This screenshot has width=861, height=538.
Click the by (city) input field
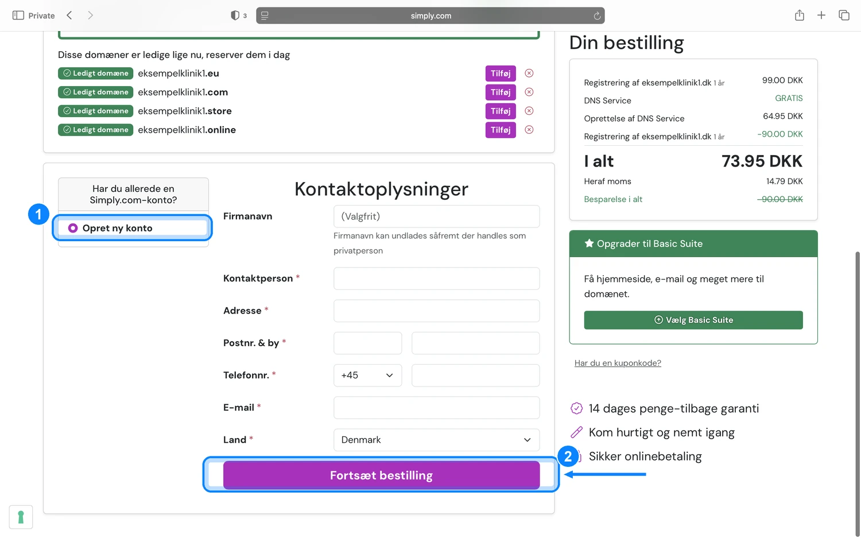pos(475,343)
